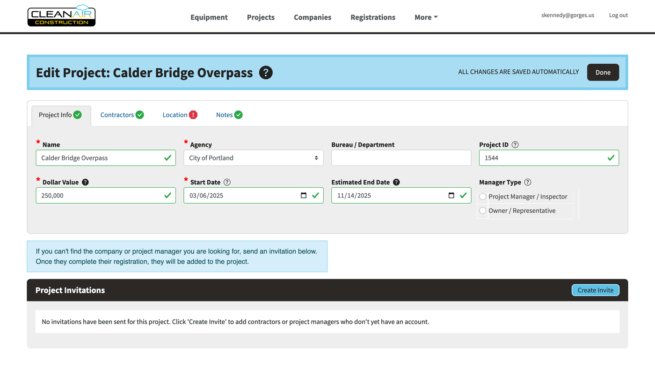Click the green check icon on the Project Info tab
Image resolution: width=655 pixels, height=369 pixels.
pos(77,115)
